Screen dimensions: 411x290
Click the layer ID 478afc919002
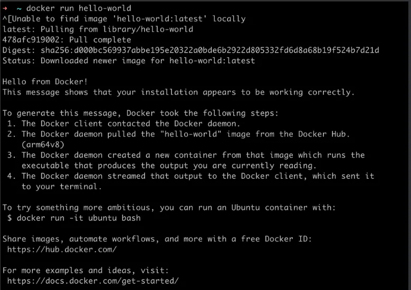point(31,40)
